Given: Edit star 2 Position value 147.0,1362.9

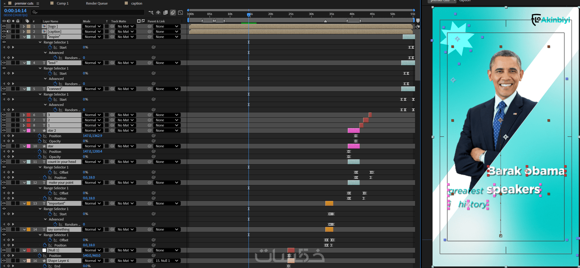Looking at the screenshot, I should (x=92, y=136).
